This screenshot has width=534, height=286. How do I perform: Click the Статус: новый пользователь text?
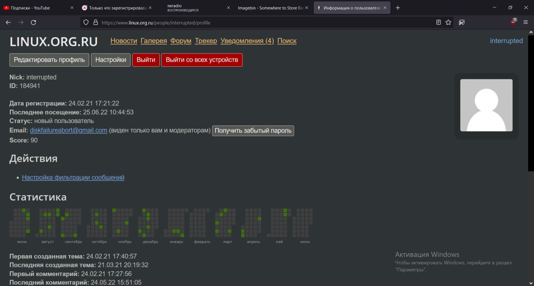point(52,121)
